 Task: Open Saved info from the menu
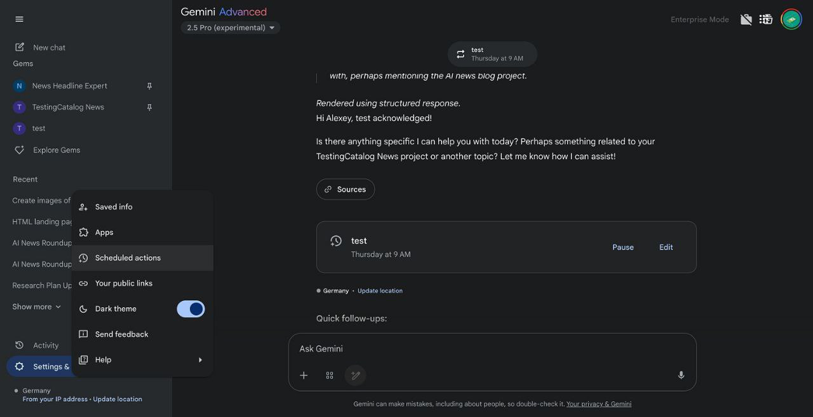(143, 207)
